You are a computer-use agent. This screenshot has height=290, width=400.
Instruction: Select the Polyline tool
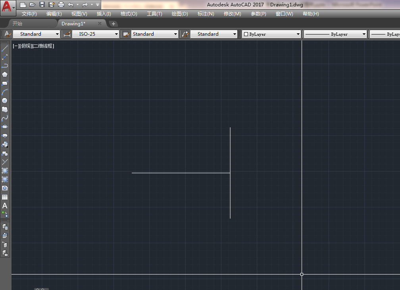(x=5, y=66)
